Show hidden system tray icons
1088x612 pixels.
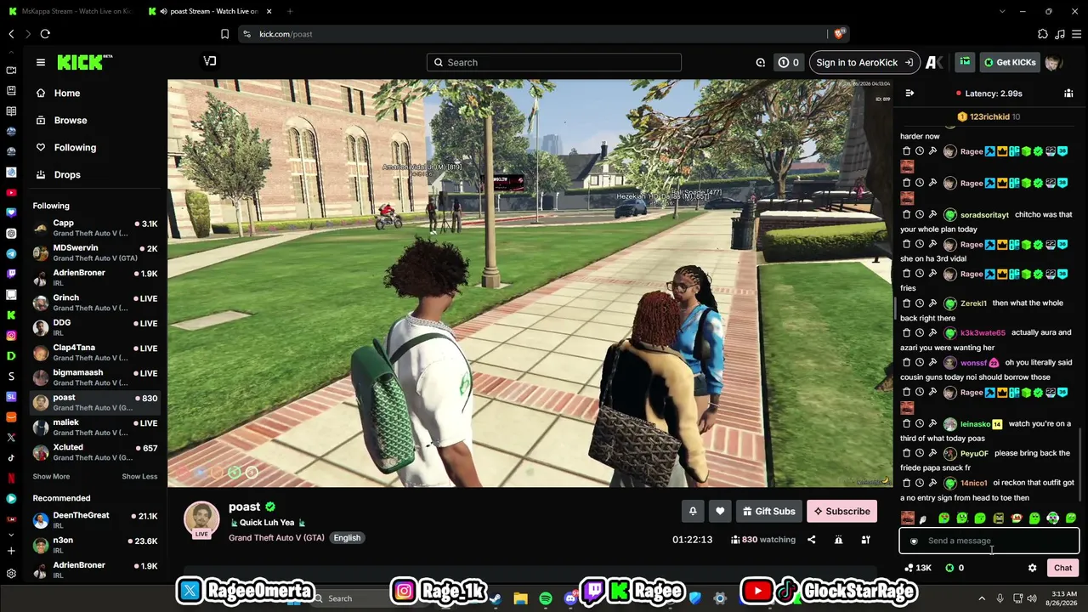coord(982,598)
